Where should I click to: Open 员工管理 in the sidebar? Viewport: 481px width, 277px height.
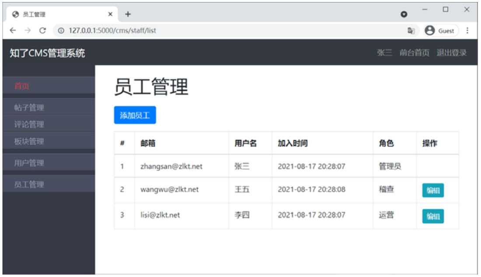pyautogui.click(x=49, y=184)
